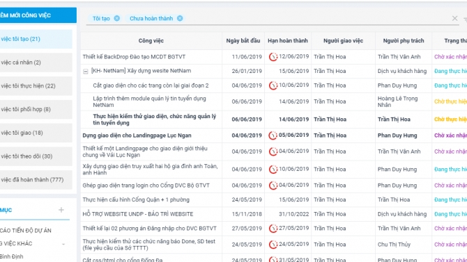Open 'việc tôi thực hiện (22)' list
The height and width of the screenshot is (262, 467).
[x=36, y=86]
